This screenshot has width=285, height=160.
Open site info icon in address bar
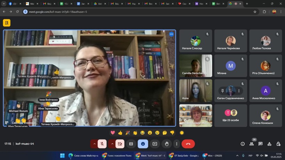[x=25, y=11]
